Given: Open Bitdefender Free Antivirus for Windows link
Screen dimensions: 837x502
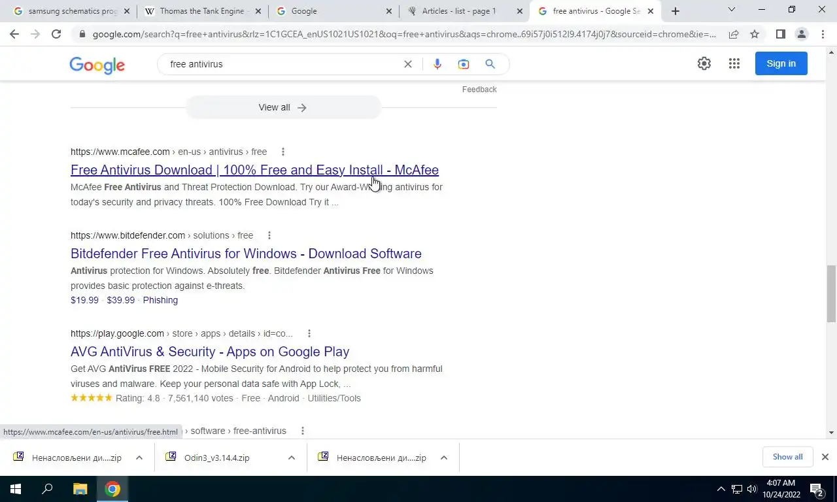Looking at the screenshot, I should click(x=246, y=254).
